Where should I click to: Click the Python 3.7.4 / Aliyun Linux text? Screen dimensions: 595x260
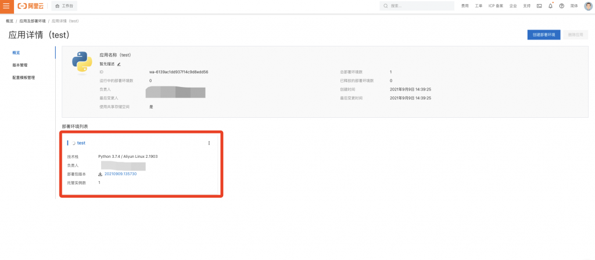pos(128,156)
